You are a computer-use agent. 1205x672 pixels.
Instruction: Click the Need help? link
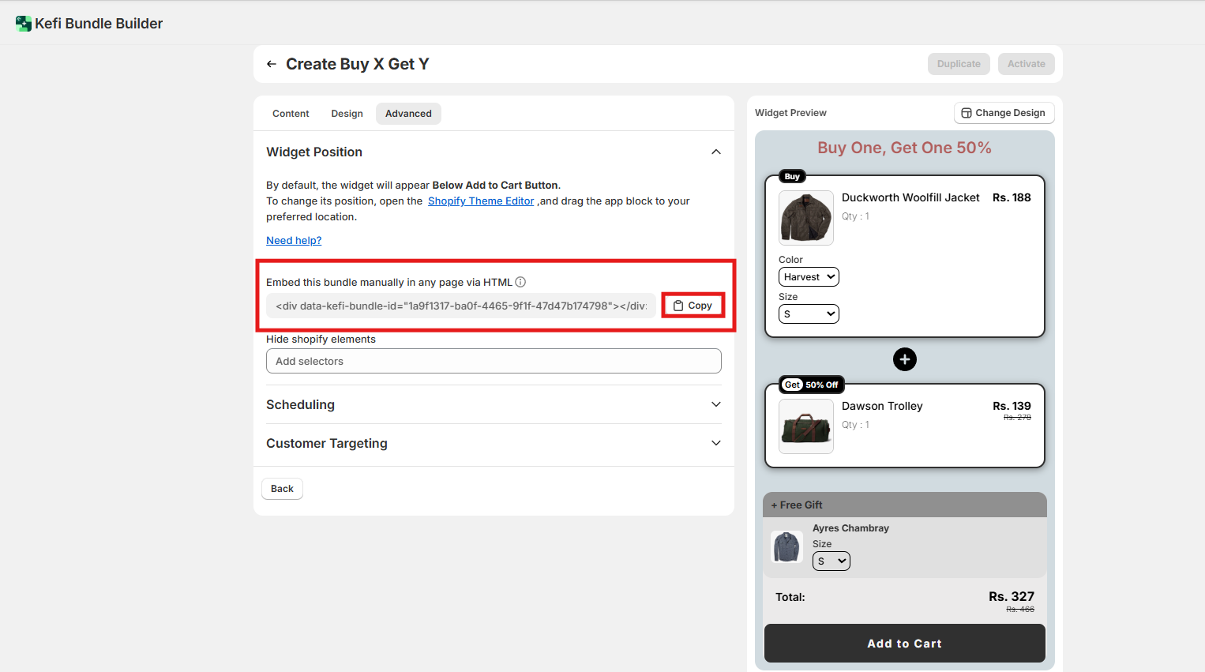coord(294,241)
